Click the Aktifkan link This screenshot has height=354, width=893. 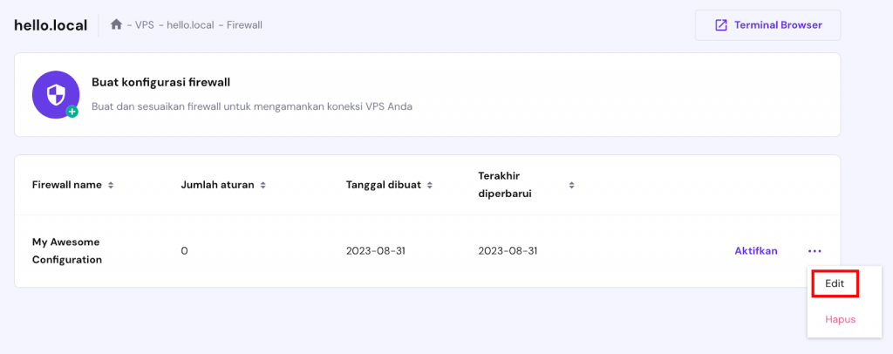[x=755, y=251]
